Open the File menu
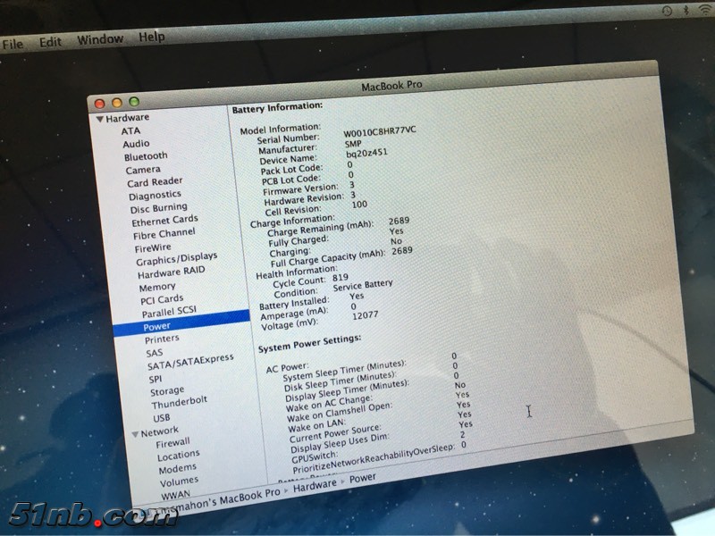 pyautogui.click(x=13, y=42)
